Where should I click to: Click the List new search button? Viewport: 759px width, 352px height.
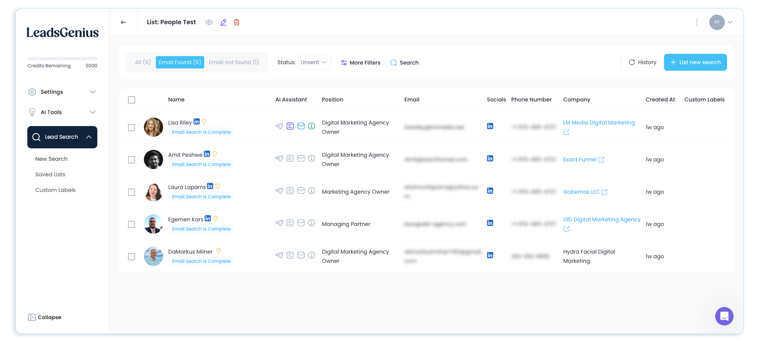695,62
